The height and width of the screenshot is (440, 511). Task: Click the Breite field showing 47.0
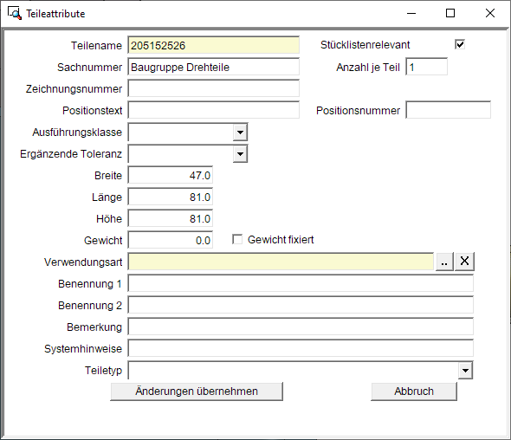(x=171, y=175)
